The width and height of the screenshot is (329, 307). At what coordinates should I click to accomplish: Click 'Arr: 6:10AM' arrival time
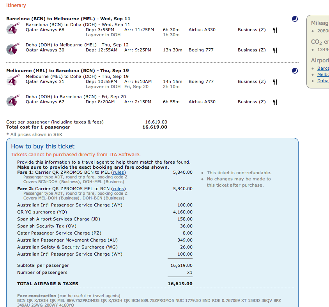coord(138,81)
